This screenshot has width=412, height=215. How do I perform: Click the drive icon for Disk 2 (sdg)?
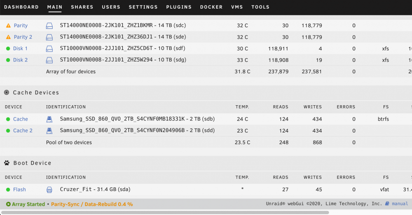pyautogui.click(x=49, y=60)
